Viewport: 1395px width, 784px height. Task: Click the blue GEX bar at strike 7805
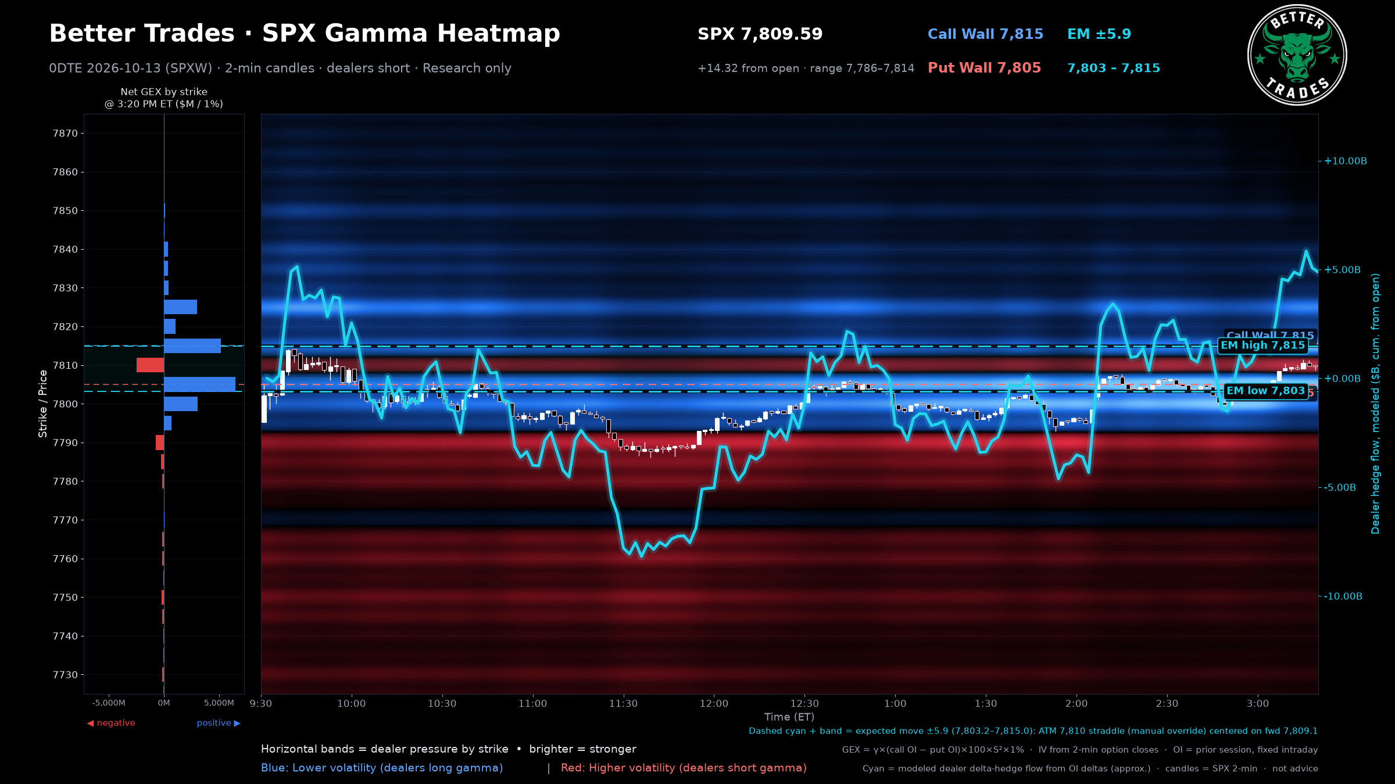point(199,384)
